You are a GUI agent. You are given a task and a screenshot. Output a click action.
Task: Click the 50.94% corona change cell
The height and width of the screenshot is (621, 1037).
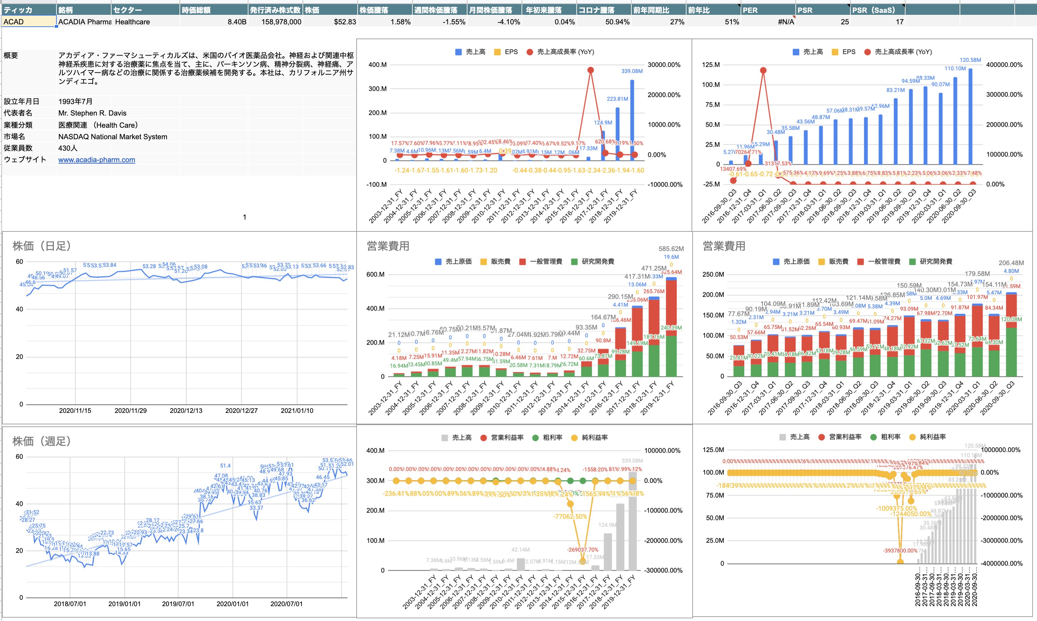(604, 22)
